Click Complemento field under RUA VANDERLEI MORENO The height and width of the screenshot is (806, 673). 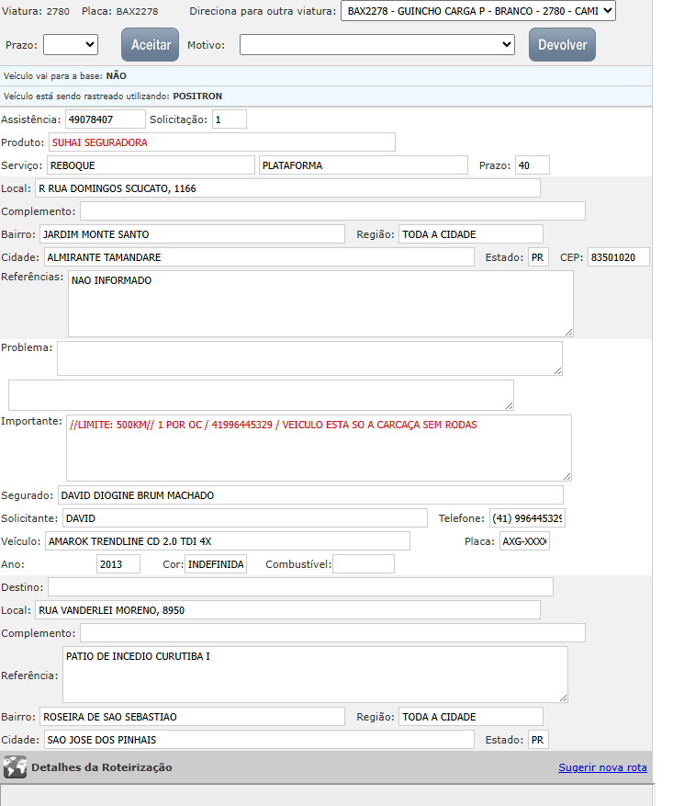pyautogui.click(x=332, y=633)
